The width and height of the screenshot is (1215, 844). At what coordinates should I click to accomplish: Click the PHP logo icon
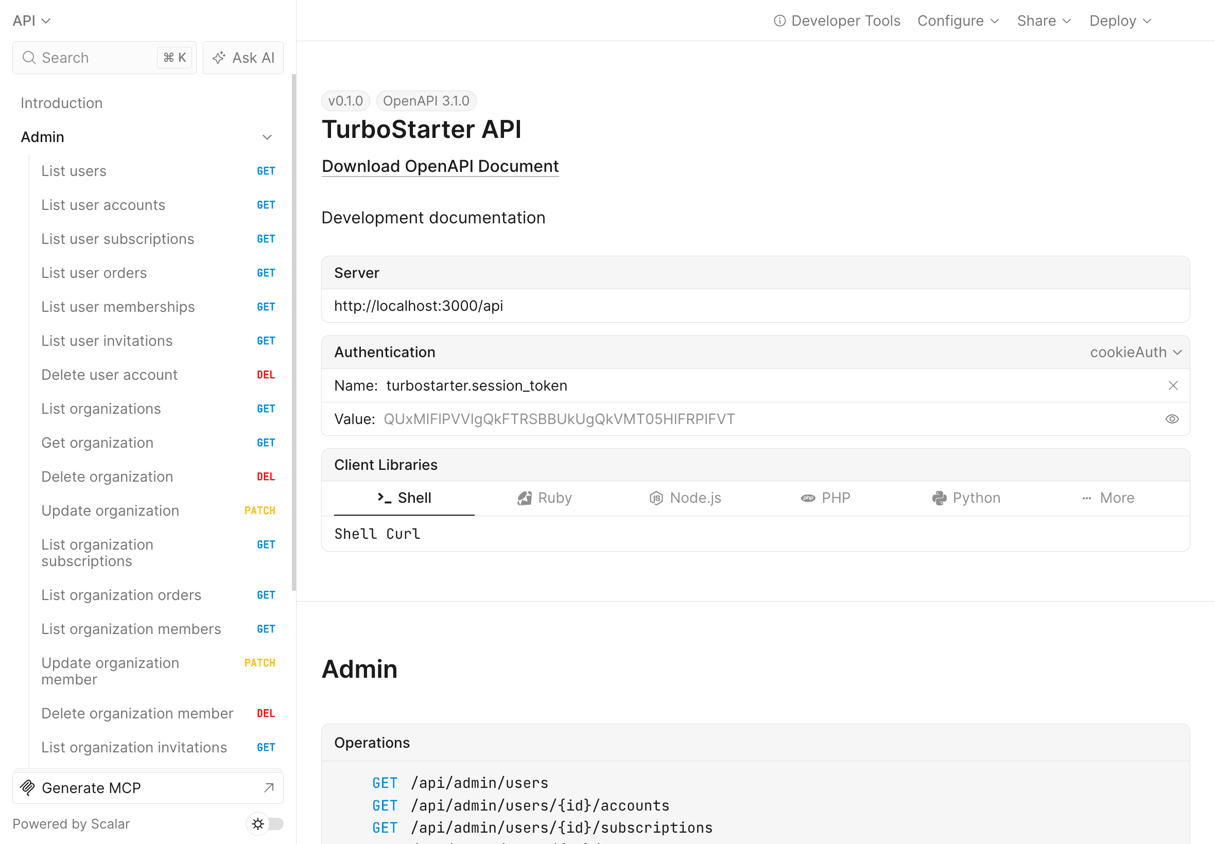click(x=808, y=498)
